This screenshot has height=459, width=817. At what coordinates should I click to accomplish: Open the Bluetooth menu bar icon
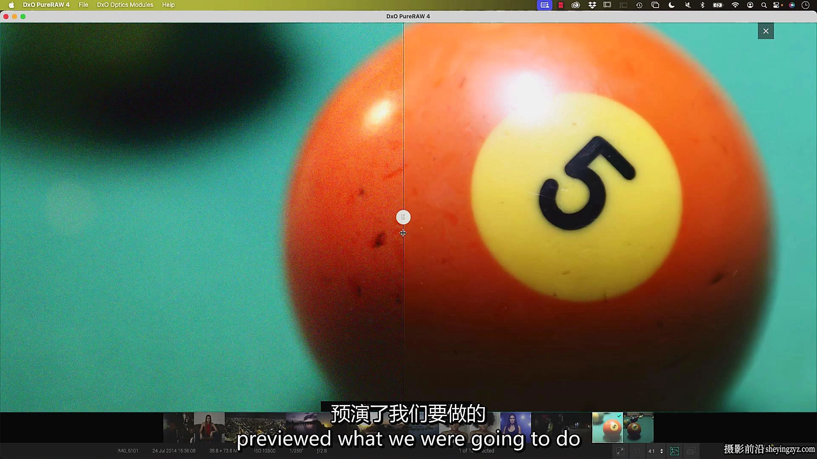[x=703, y=5]
